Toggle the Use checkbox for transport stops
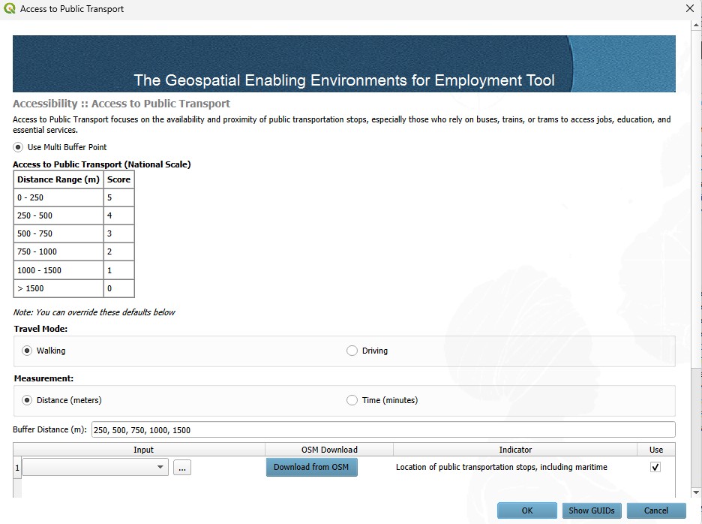Viewport: 702px width, 524px height. [x=655, y=467]
